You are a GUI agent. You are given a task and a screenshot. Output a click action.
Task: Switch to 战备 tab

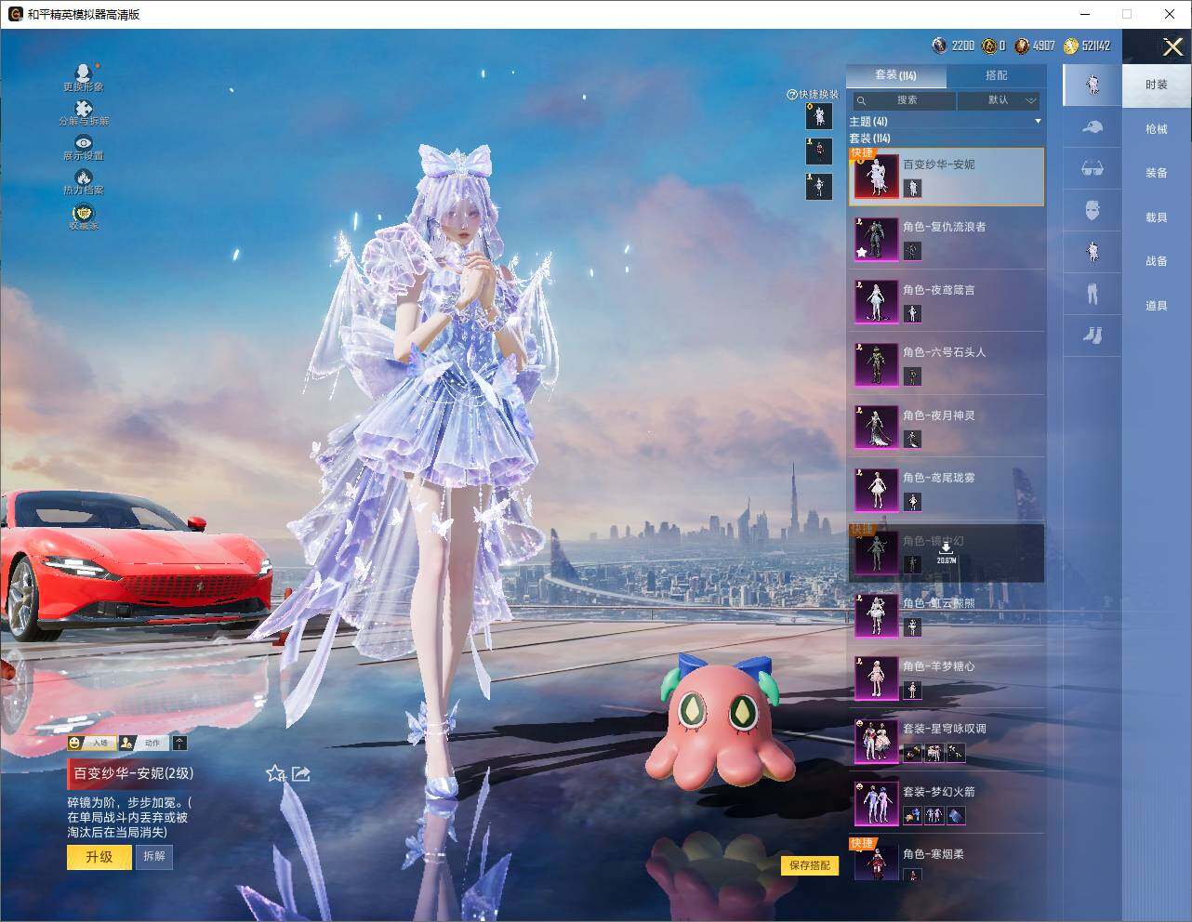coord(1157,261)
